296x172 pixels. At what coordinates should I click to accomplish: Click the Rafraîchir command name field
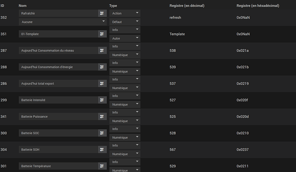(58, 13)
